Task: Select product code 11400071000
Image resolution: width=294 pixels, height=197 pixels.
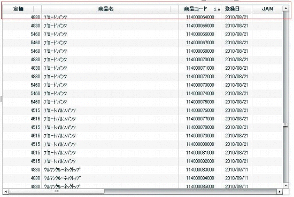Action: pyautogui.click(x=200, y=68)
